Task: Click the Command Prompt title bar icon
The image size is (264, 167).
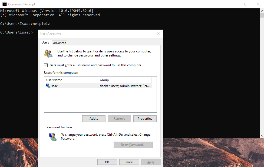Action: tap(4, 4)
